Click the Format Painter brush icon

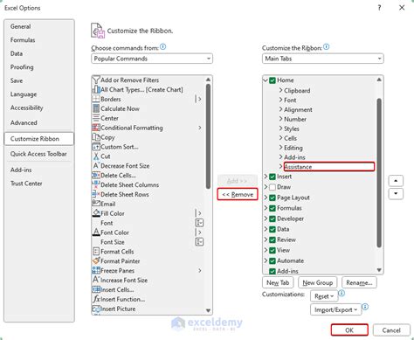(x=96, y=260)
